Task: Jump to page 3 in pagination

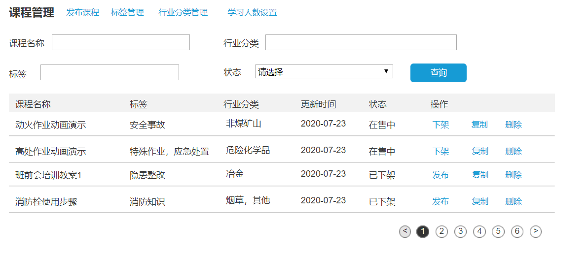Action: 460,231
